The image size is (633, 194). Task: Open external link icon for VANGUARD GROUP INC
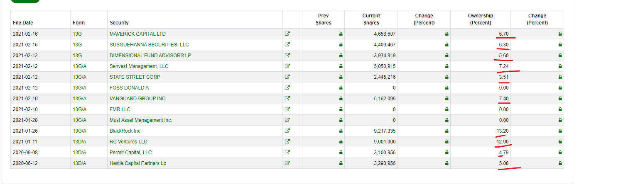(287, 98)
